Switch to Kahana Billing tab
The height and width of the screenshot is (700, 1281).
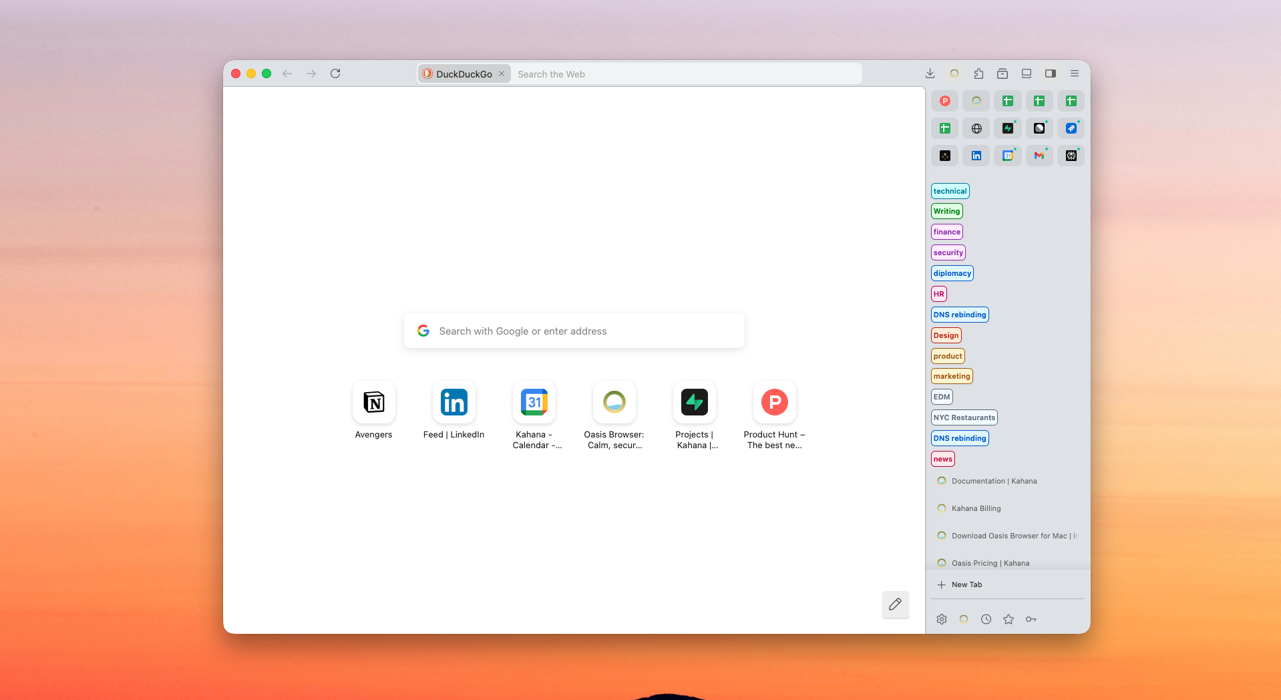pyautogui.click(x=1008, y=508)
